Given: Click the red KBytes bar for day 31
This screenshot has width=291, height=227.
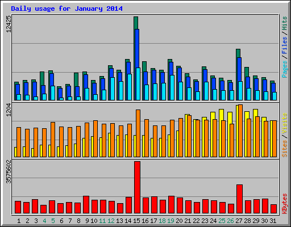Looking at the screenshot, I should [274, 209].
